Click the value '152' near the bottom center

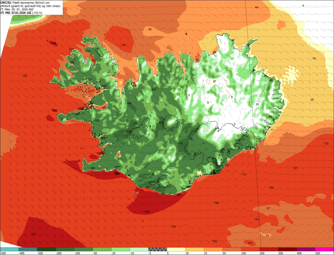[x=214, y=241]
